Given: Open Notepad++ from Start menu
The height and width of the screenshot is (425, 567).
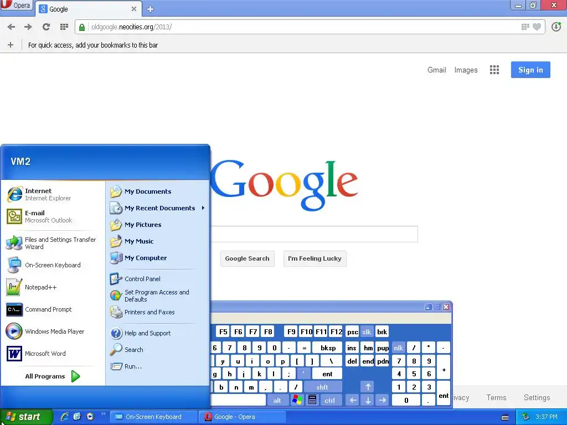Looking at the screenshot, I should click(53, 287).
